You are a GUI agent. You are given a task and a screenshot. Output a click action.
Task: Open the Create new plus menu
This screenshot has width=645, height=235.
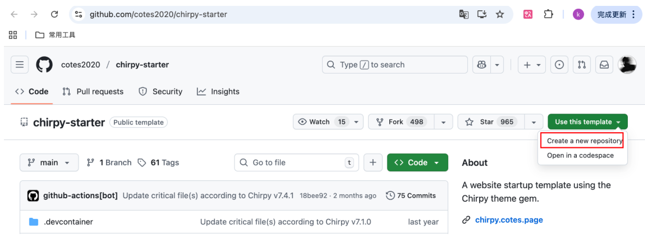pos(532,65)
